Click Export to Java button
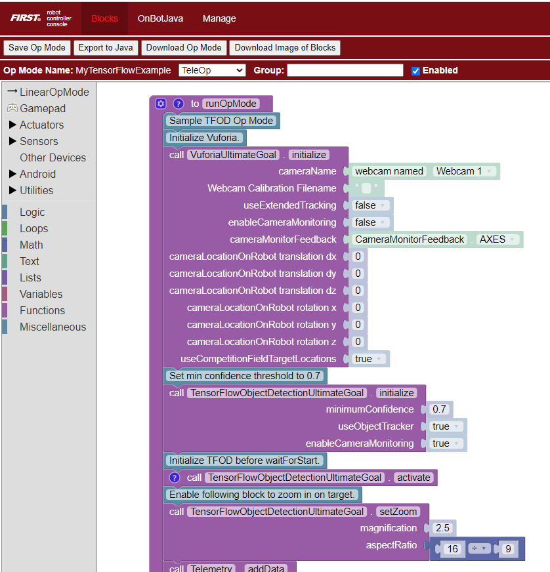The height and width of the screenshot is (572, 550). pyautogui.click(x=106, y=47)
